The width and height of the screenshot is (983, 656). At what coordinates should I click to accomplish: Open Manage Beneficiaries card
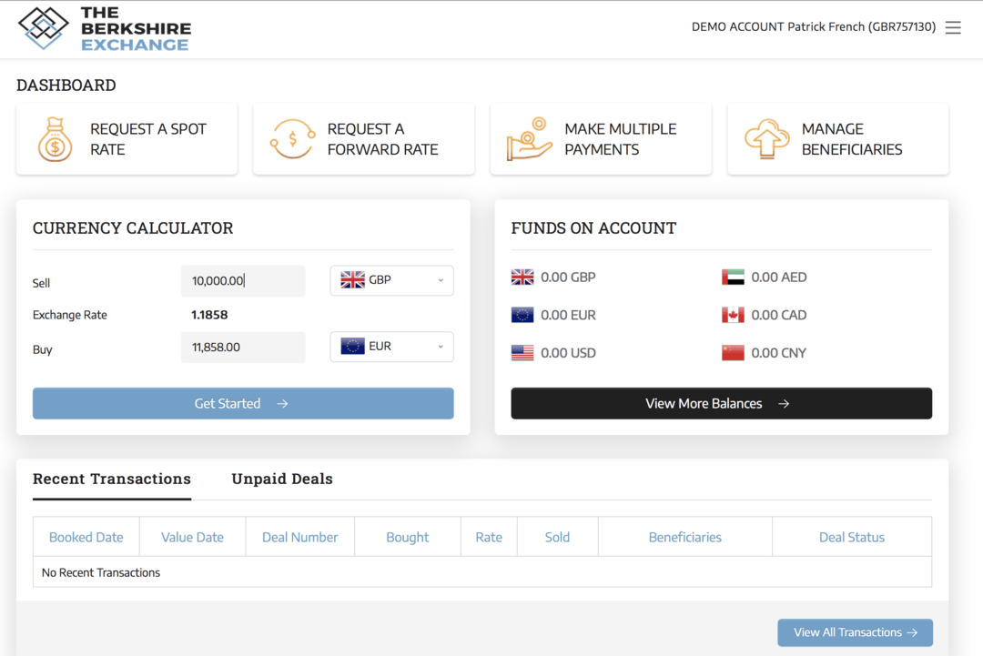click(837, 139)
